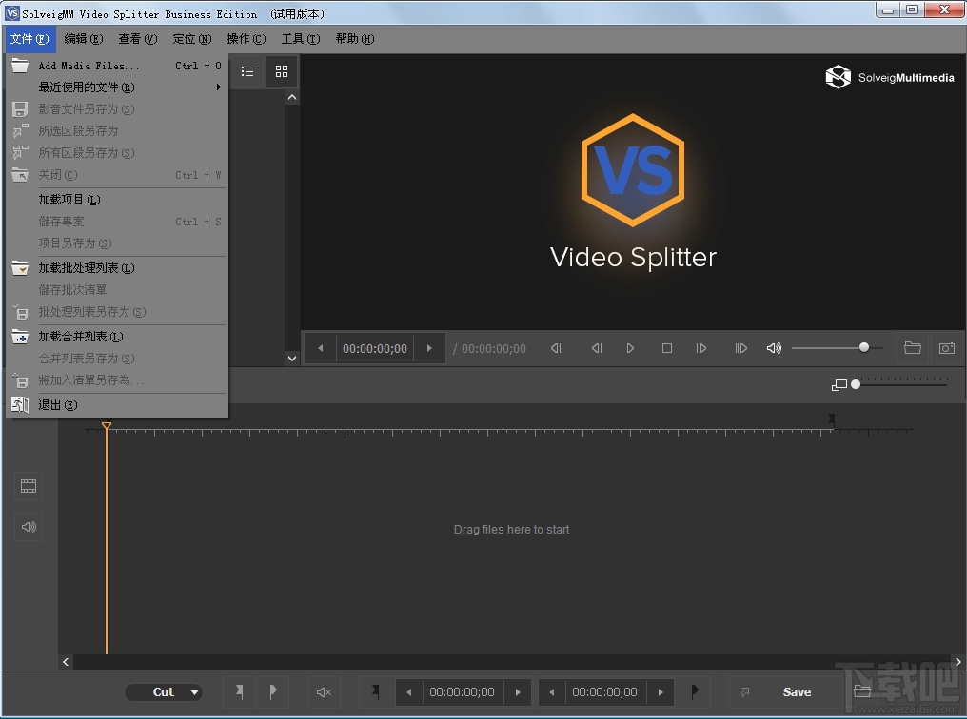Click the Save button
This screenshot has width=967, height=719.
click(x=797, y=691)
